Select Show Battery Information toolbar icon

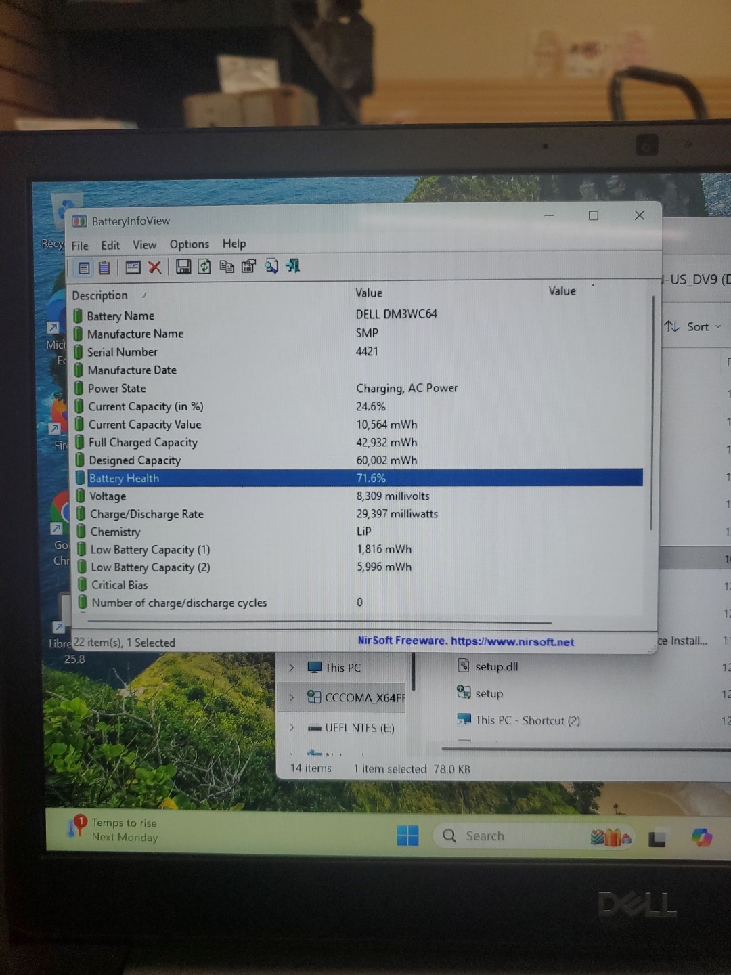84,268
